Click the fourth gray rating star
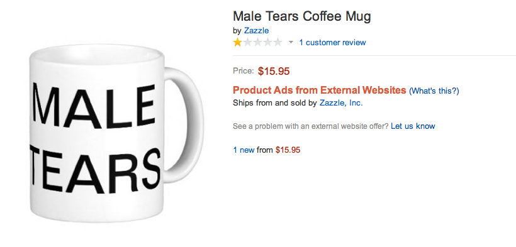 click(267, 43)
